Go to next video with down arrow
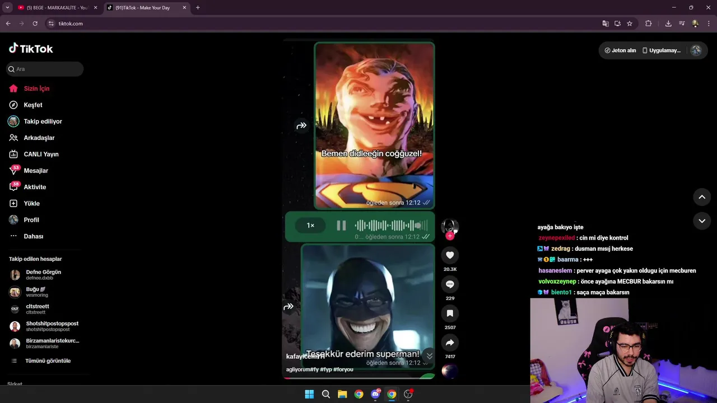 (702, 221)
